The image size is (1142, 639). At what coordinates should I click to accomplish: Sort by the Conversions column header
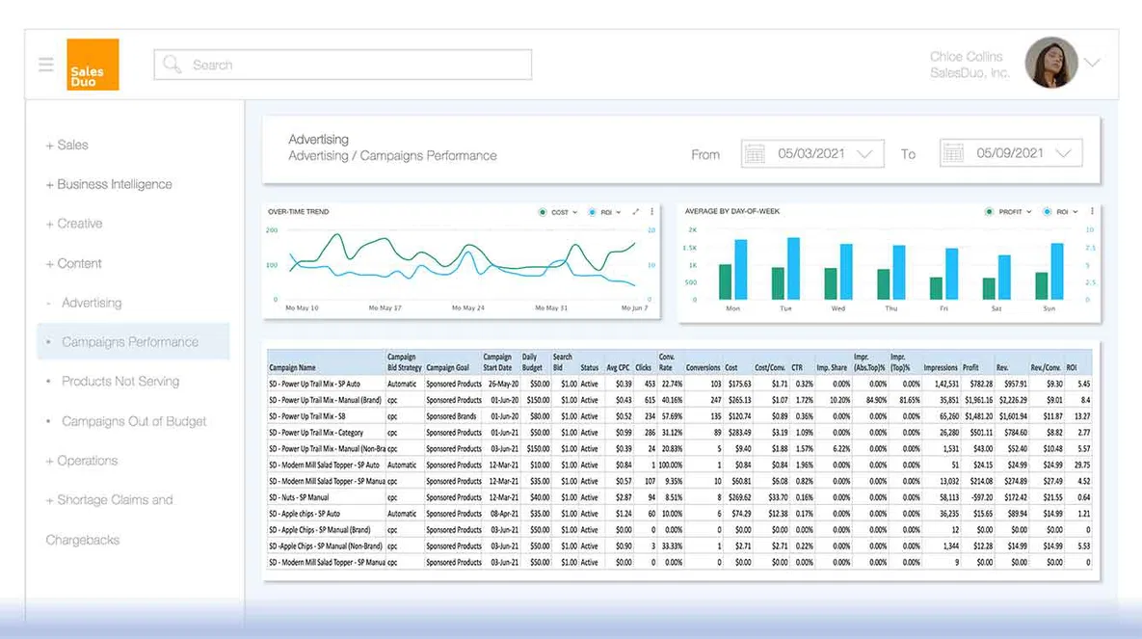coord(703,368)
